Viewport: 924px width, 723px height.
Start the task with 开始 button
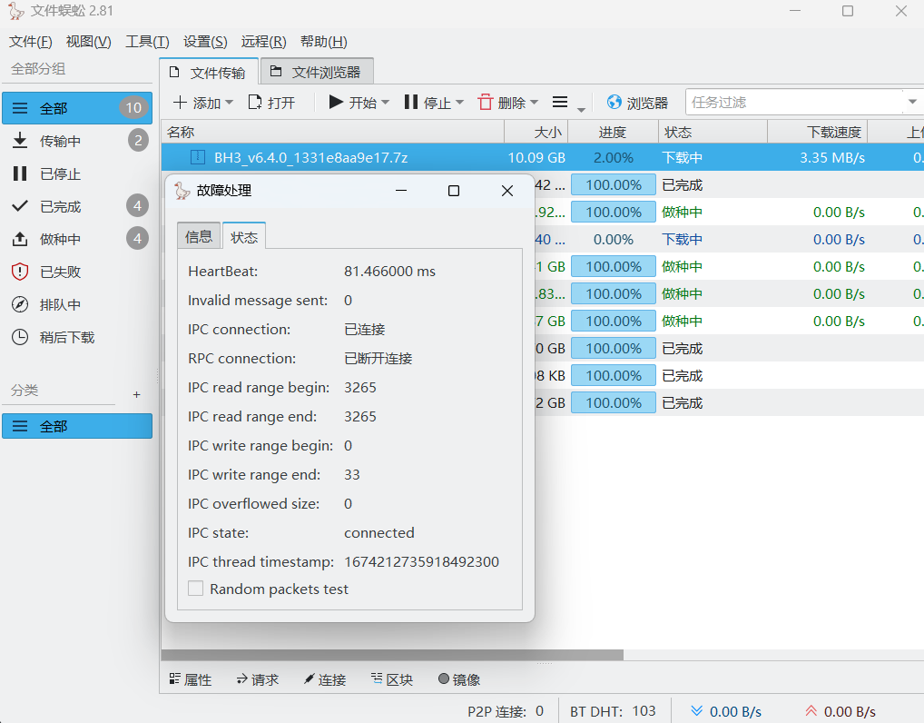(x=353, y=103)
